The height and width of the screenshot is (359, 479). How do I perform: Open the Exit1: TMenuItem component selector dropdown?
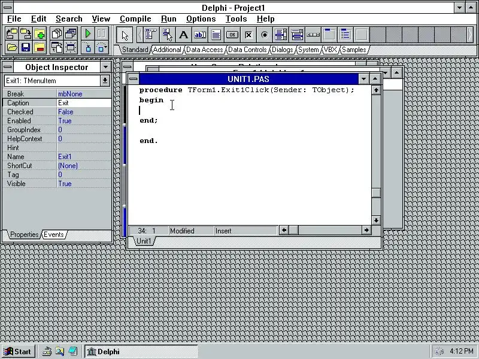[x=104, y=81]
